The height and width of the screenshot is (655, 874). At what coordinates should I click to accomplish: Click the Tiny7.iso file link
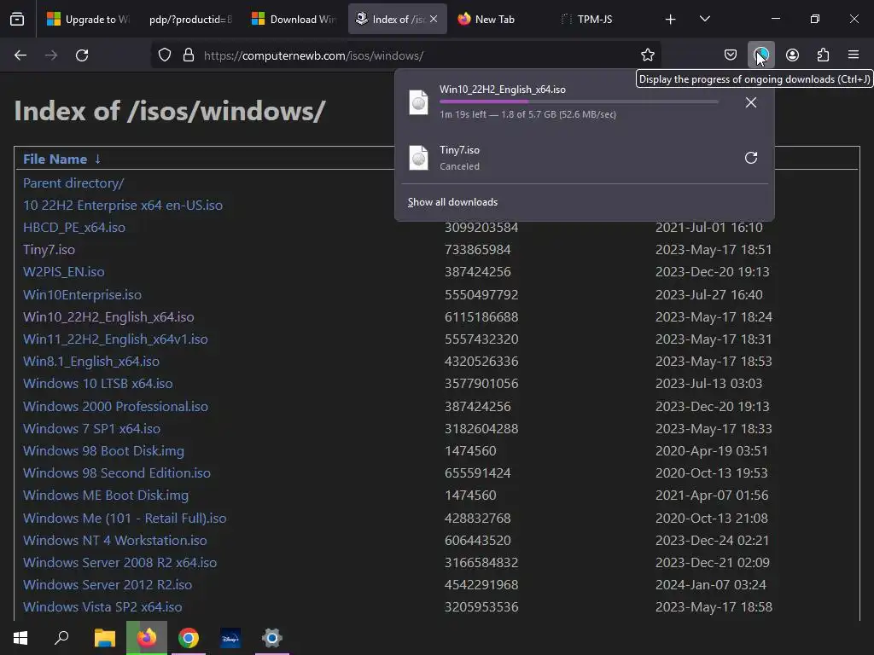[49, 250]
